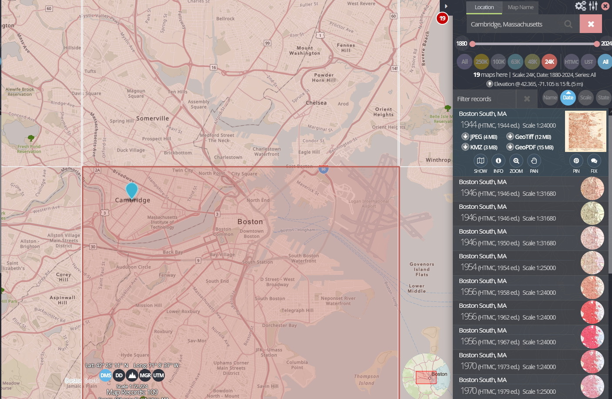Viewport: 612px width, 399px height.
Task: Enable the 250K scale filter
Action: tap(482, 62)
